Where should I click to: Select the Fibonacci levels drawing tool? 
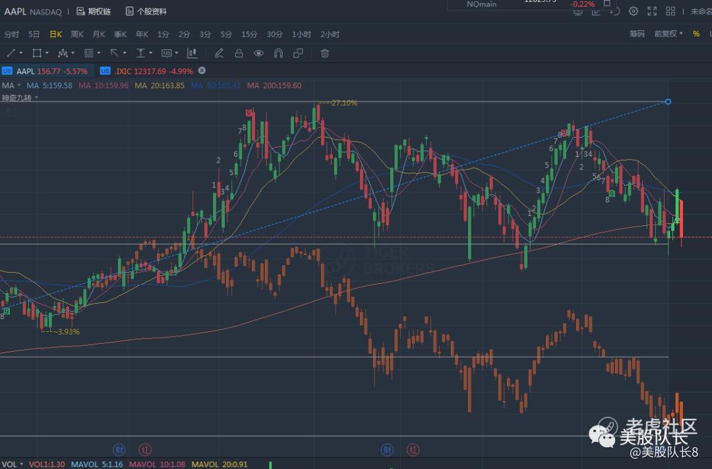pos(88,53)
